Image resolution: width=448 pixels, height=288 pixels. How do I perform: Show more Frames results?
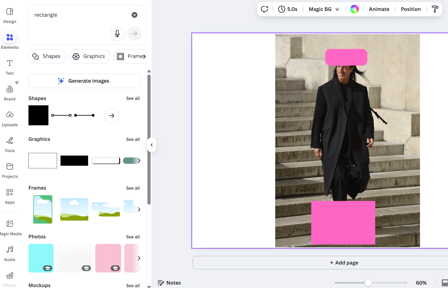[x=139, y=209]
